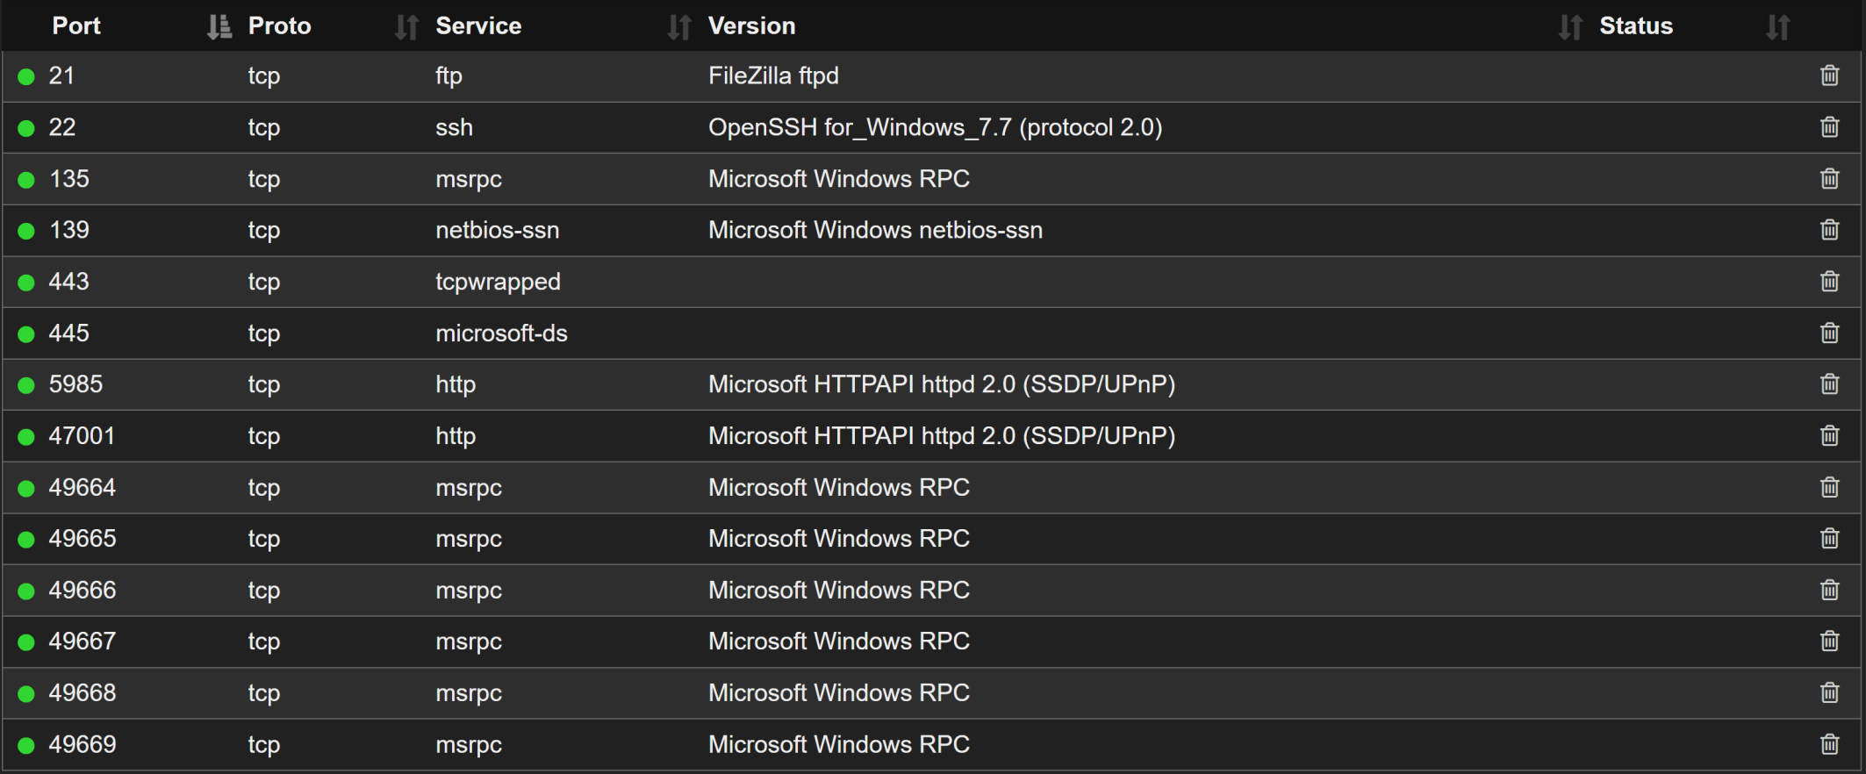Click sort arrows beside Service header
Image resolution: width=1866 pixels, height=774 pixels.
coord(678,27)
